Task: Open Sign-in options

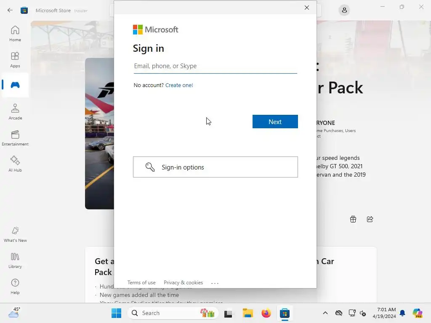Action: click(215, 167)
